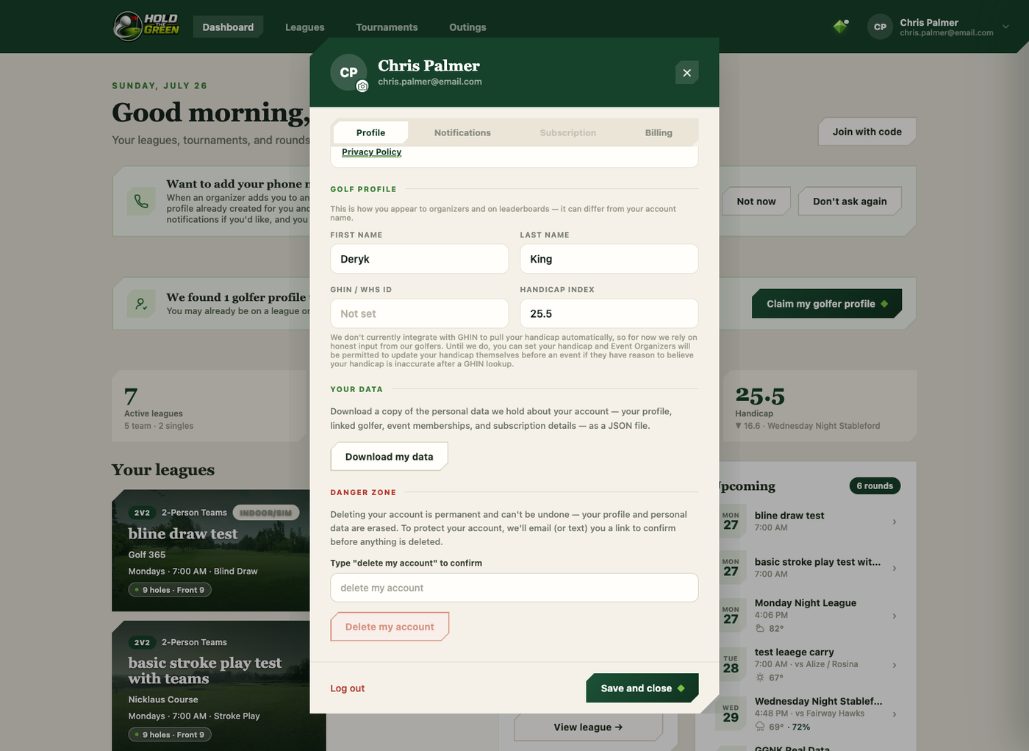Open the Billing tab
Viewport: 1029px width, 751px height.
click(x=659, y=132)
